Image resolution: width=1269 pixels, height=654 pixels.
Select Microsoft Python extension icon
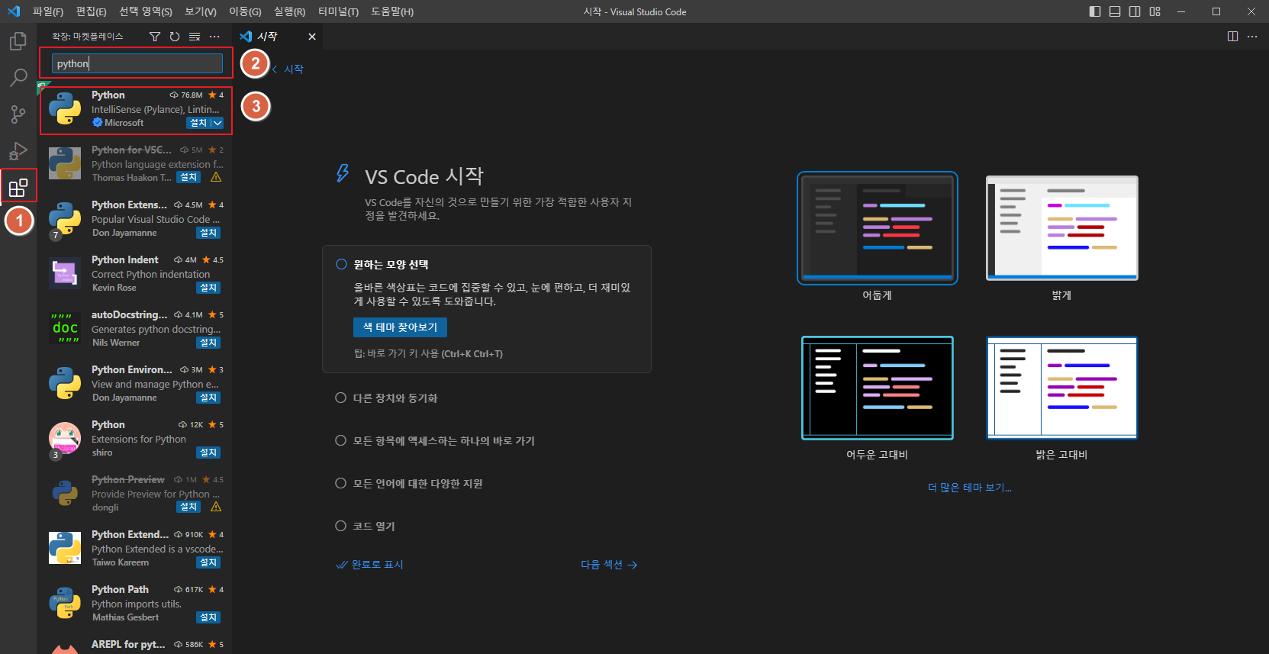tap(65, 108)
